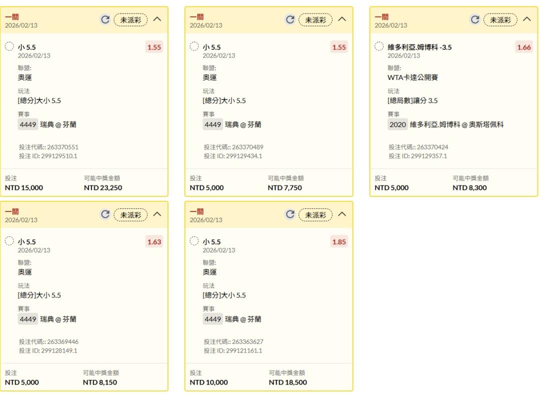Refresh the bet card paying NTD 7,750

pyautogui.click(x=290, y=19)
